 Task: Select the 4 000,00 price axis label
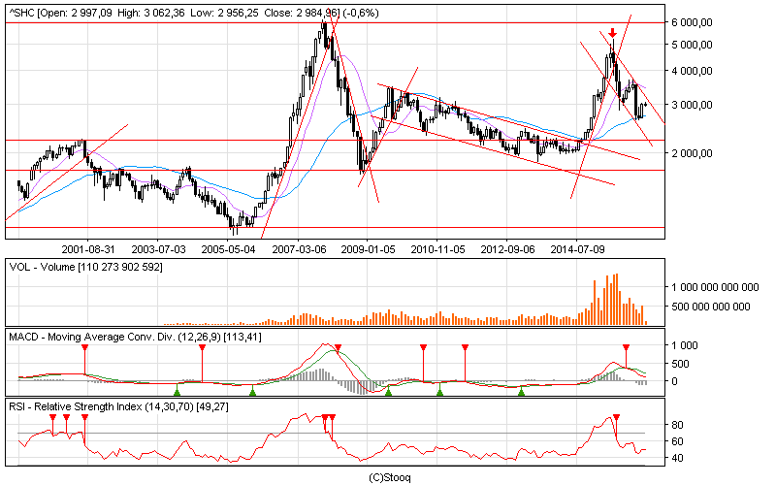coord(692,71)
